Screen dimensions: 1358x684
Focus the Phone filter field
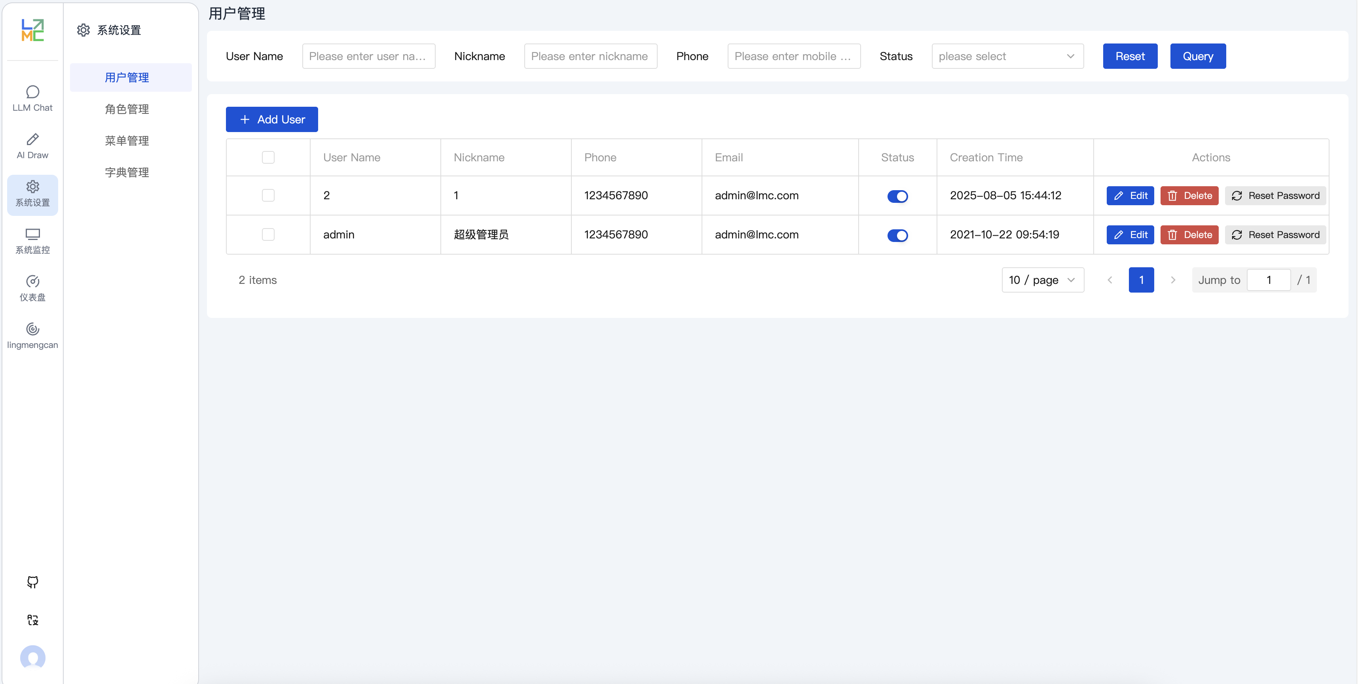tap(794, 57)
